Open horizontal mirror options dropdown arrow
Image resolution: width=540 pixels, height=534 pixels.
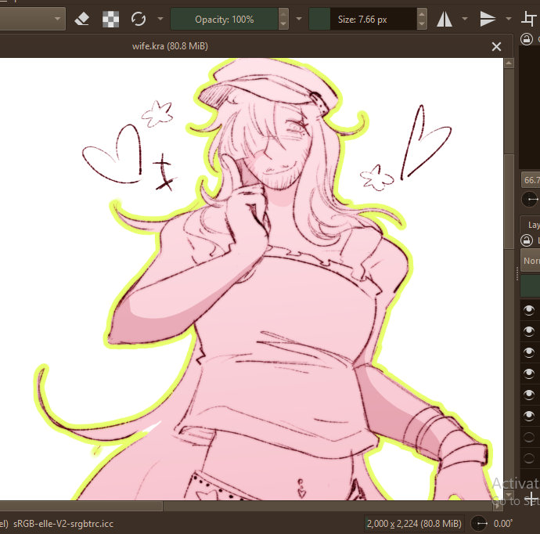click(465, 19)
